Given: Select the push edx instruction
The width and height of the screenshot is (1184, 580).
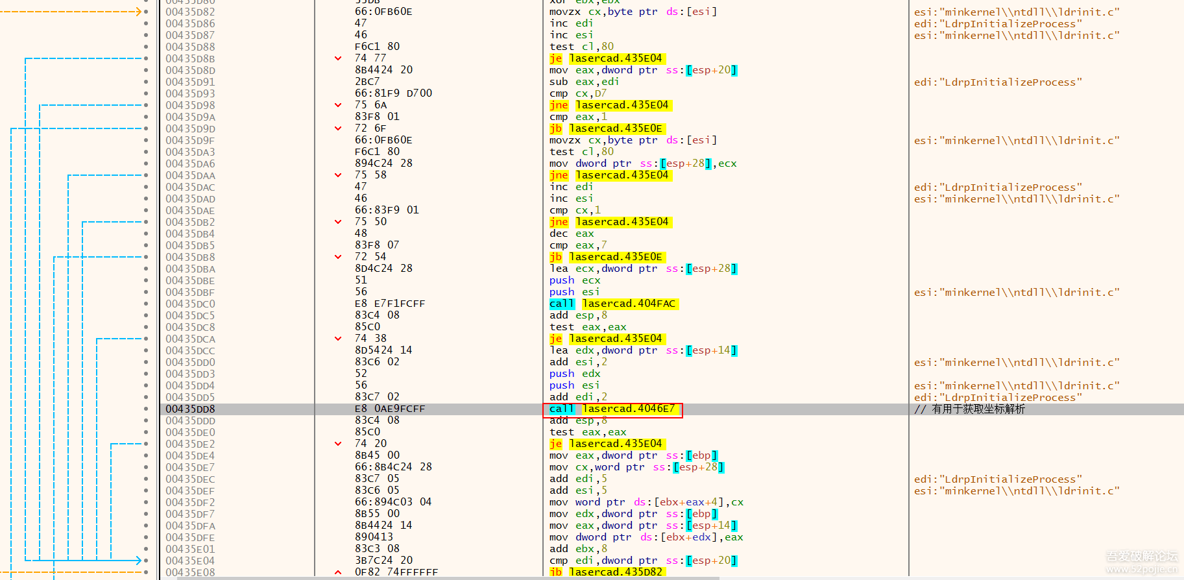Looking at the screenshot, I should point(575,374).
